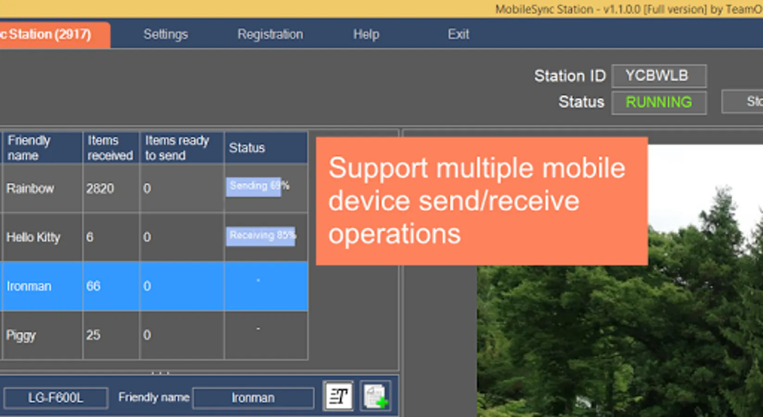Click the RUNNING status field
The image size is (763, 417).
pos(659,102)
